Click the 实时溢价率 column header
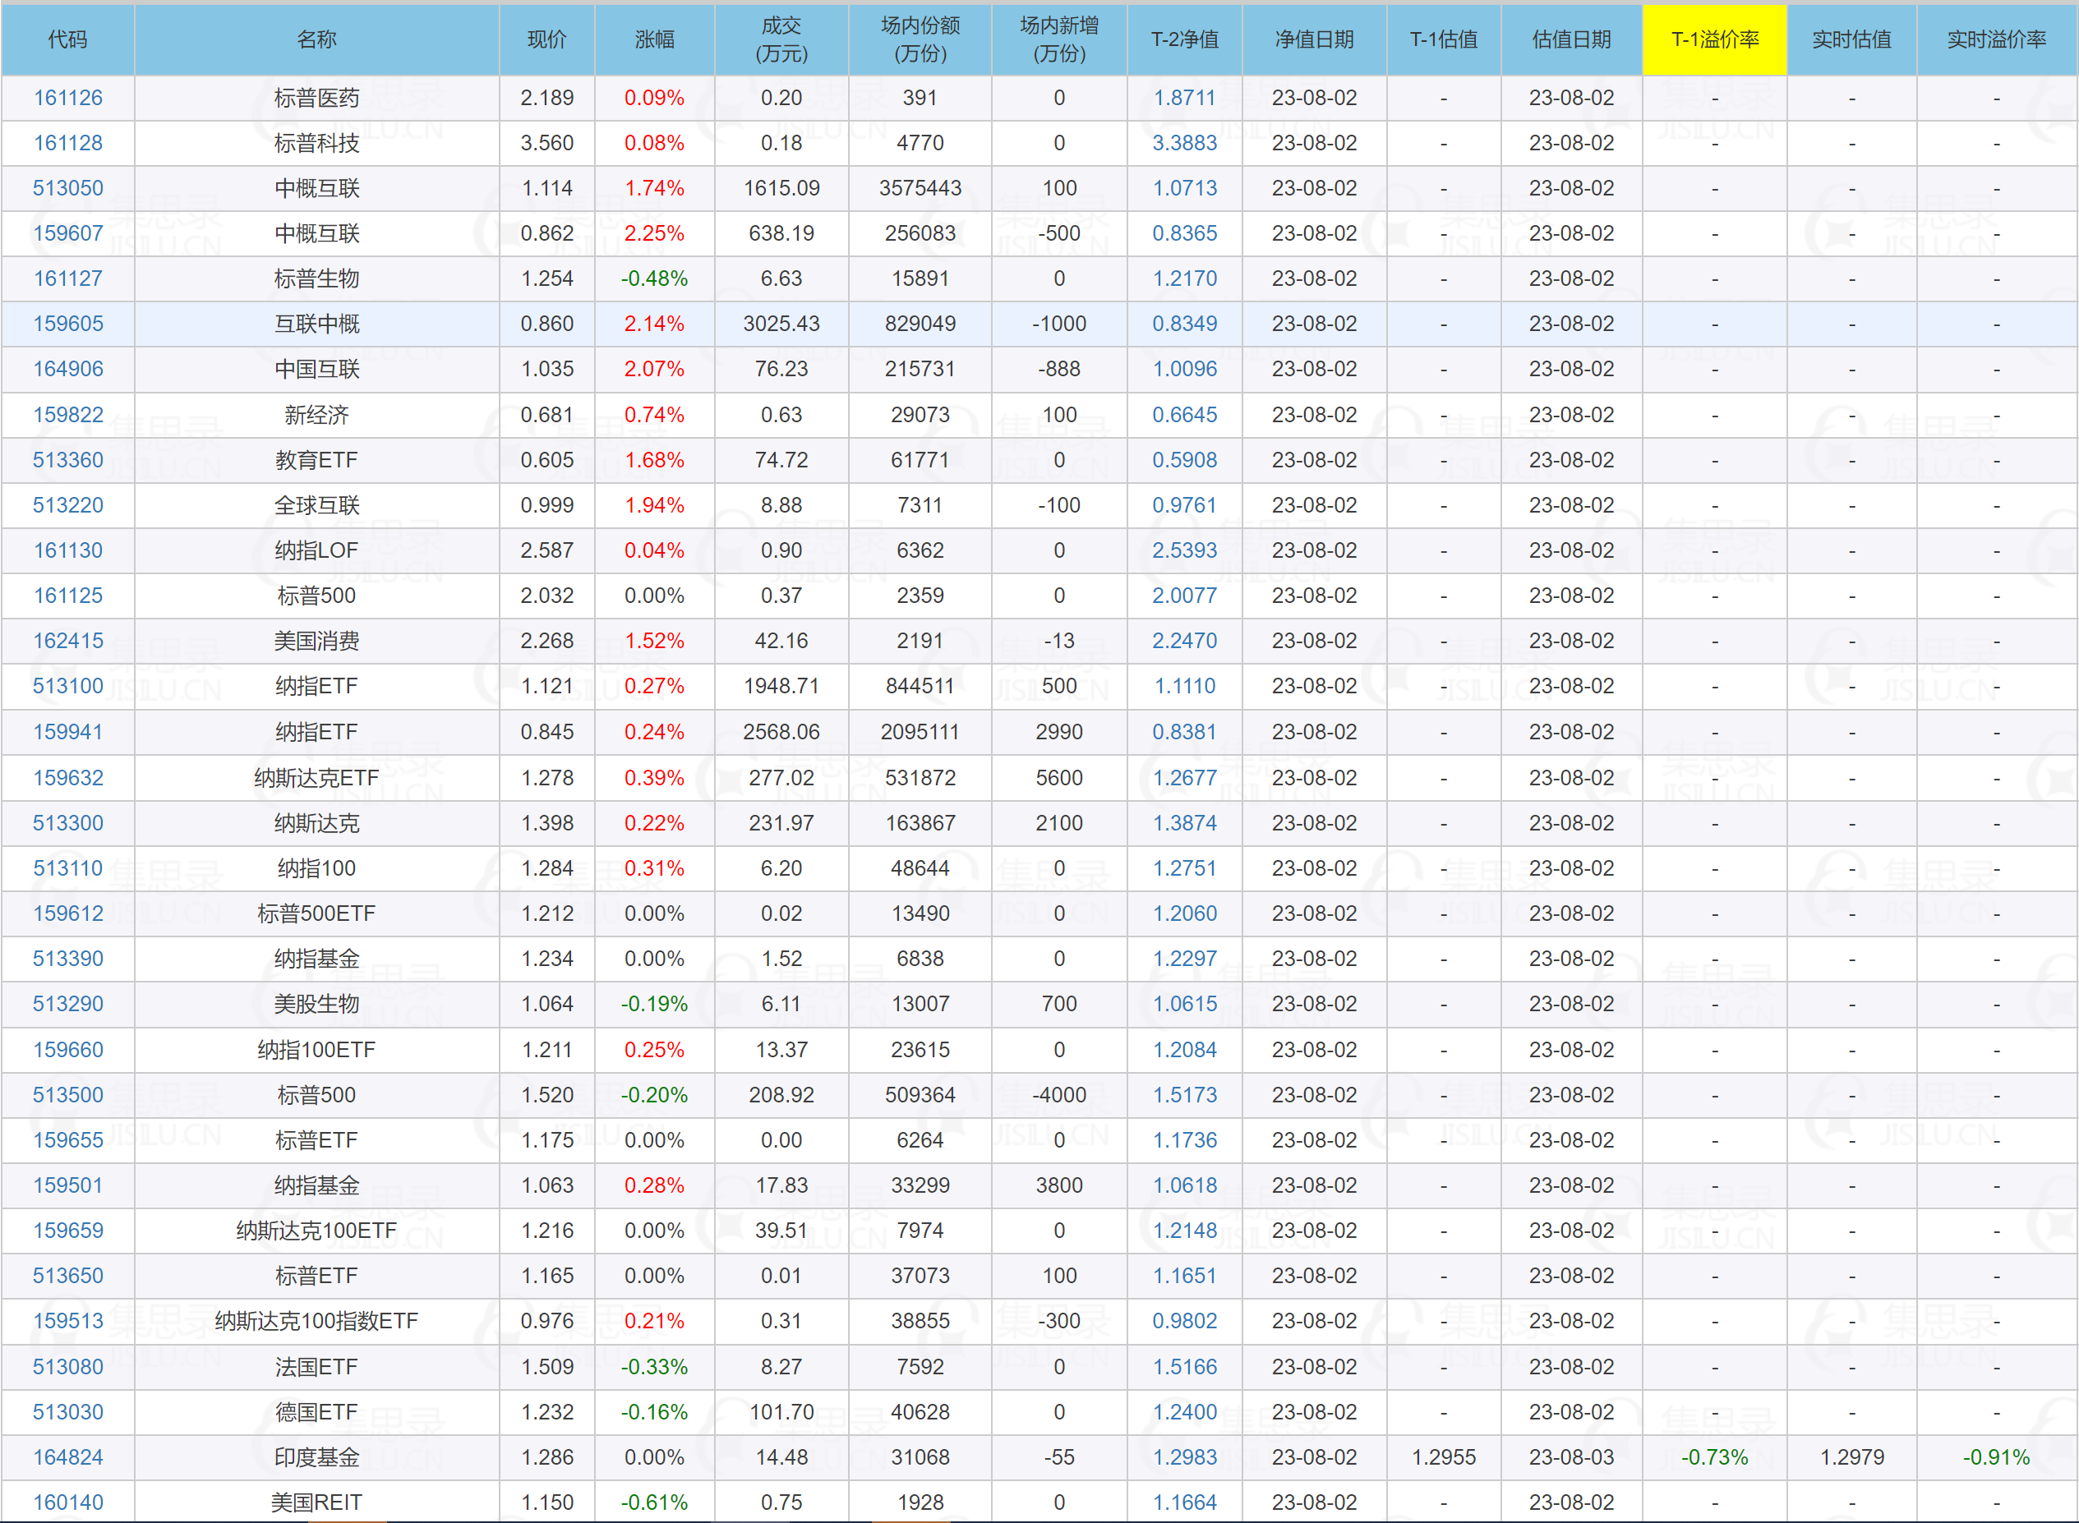This screenshot has width=2079, height=1523. (x=1997, y=39)
